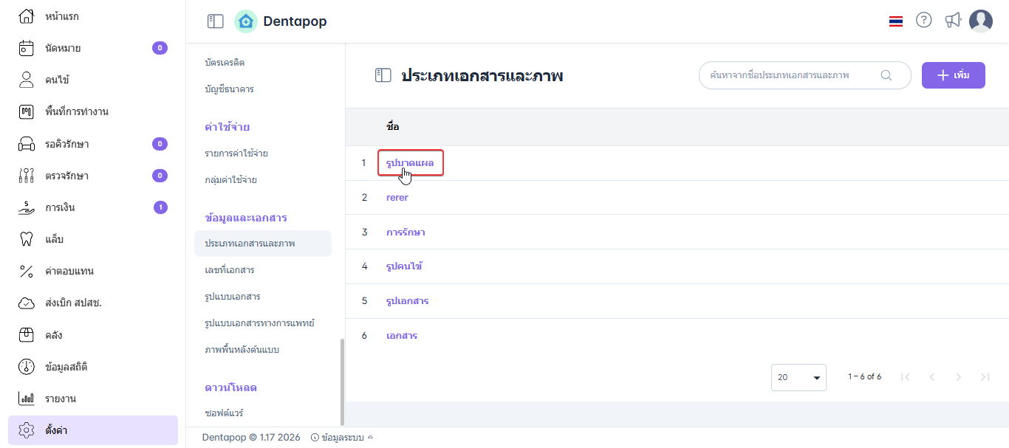Screen dimensions: 1009x448
Task: Click the home icon in the sidebar
Action: click(27, 16)
